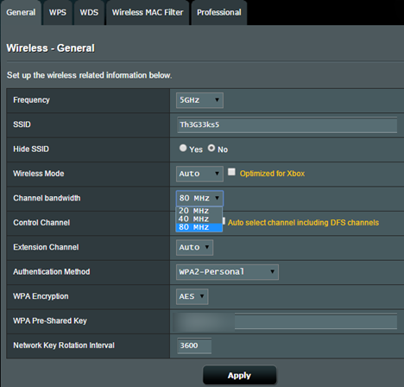Click the Hide SSID label

[x=31, y=149]
